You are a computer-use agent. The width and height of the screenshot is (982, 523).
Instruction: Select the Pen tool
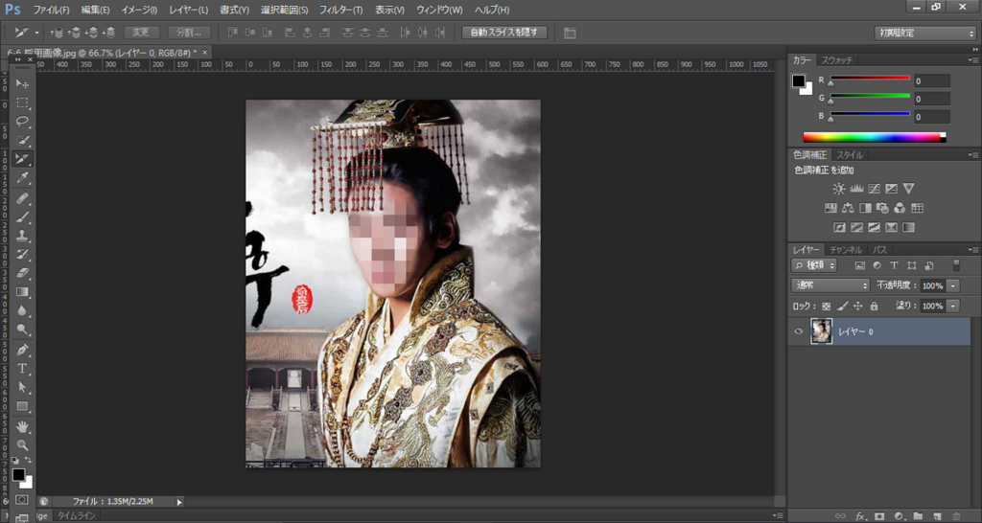tap(22, 349)
